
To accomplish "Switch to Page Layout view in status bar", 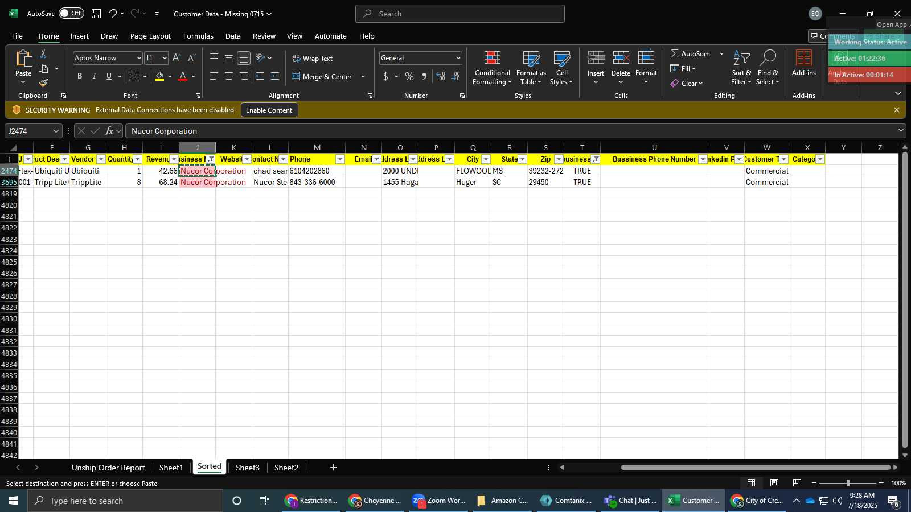I will 774,483.
